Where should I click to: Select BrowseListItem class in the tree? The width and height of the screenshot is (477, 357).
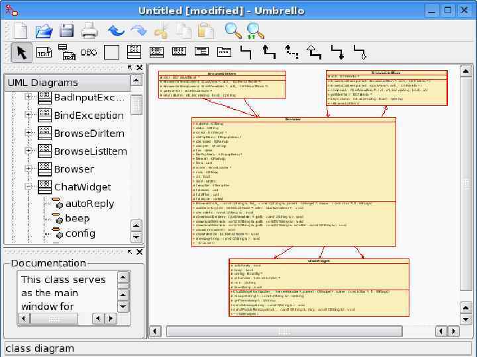(90, 151)
